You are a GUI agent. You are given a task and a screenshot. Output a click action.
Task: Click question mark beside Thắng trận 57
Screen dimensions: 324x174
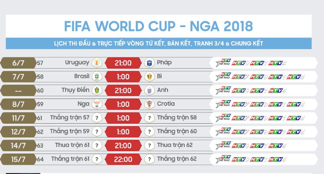click(x=97, y=118)
